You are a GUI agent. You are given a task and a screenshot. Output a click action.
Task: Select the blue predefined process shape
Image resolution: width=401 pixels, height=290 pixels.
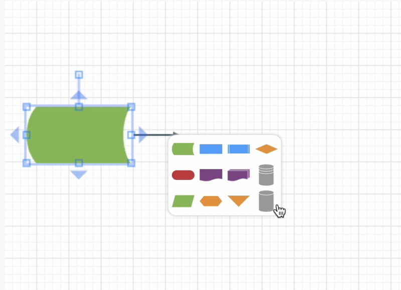(239, 148)
